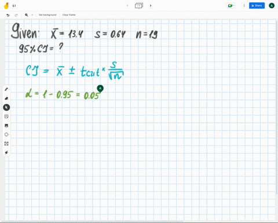Go to the previous frame

(x=127, y=5)
